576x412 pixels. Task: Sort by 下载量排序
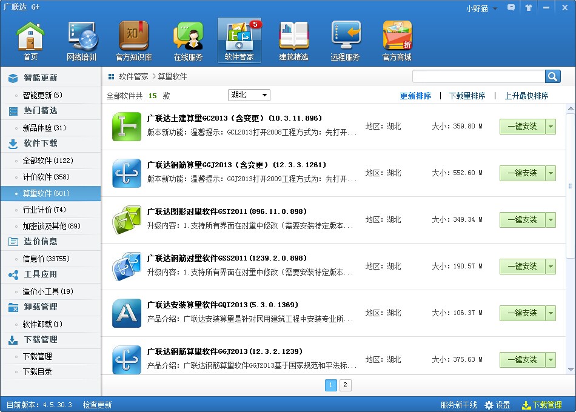(x=467, y=96)
